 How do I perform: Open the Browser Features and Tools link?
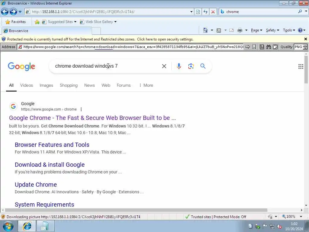[52, 145]
